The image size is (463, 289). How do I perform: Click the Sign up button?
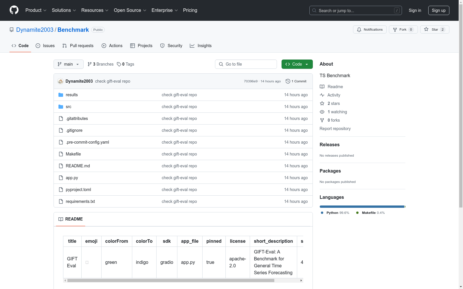point(439,10)
